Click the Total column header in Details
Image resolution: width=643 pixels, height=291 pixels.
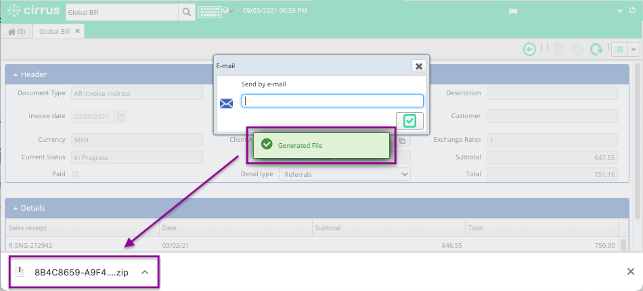click(x=541, y=228)
